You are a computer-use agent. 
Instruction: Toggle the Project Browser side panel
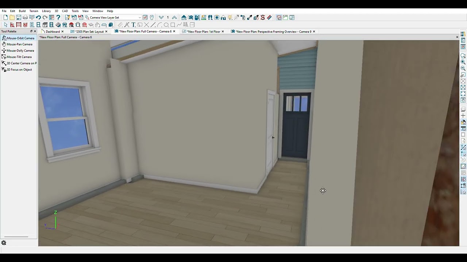[x=463, y=40]
